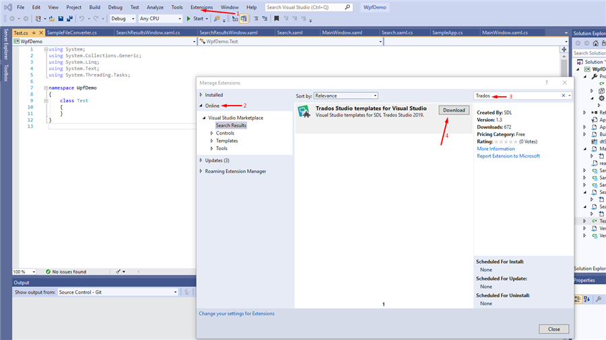Image resolution: width=606 pixels, height=340 pixels.
Task: Click the Open File folder icon
Action: [x=51, y=19]
